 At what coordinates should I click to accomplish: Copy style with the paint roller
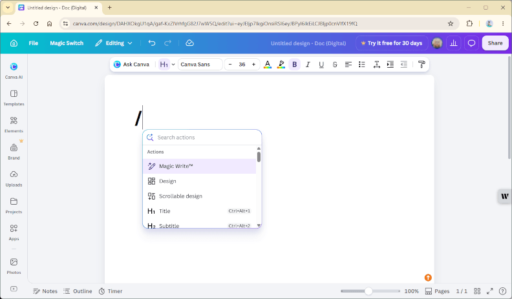coord(421,64)
